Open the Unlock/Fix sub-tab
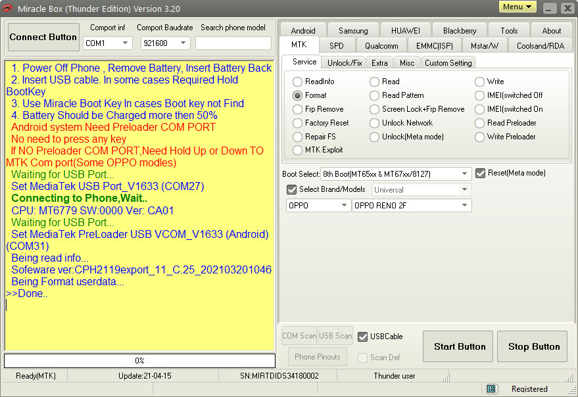Viewport: 578px width, 397px height. pos(345,63)
